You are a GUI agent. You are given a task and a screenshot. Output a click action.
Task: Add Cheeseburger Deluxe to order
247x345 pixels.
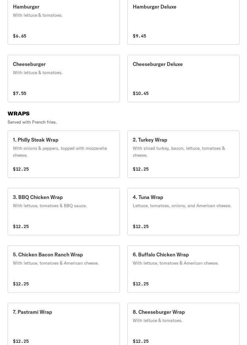(183, 79)
